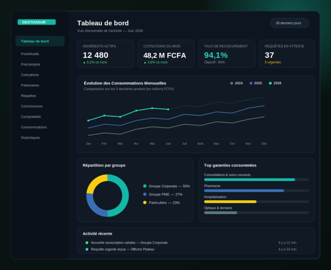This screenshot has height=270, width=331.
Task: Click the Adhérents actifs card
Action: [106, 54]
